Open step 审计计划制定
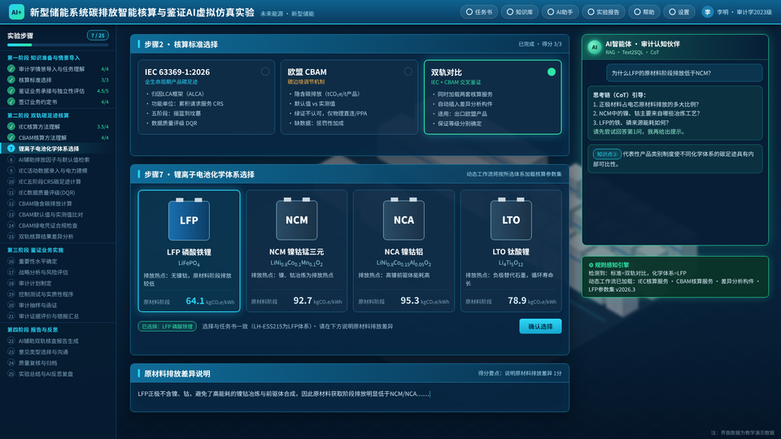 tap(58, 283)
